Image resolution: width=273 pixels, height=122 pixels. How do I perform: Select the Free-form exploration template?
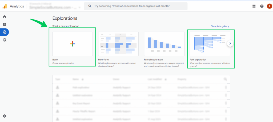pyautogui.click(x=118, y=44)
